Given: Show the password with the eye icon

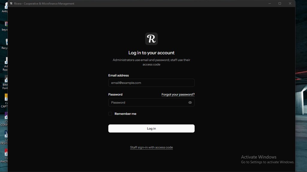Looking at the screenshot, I should pyautogui.click(x=190, y=102).
